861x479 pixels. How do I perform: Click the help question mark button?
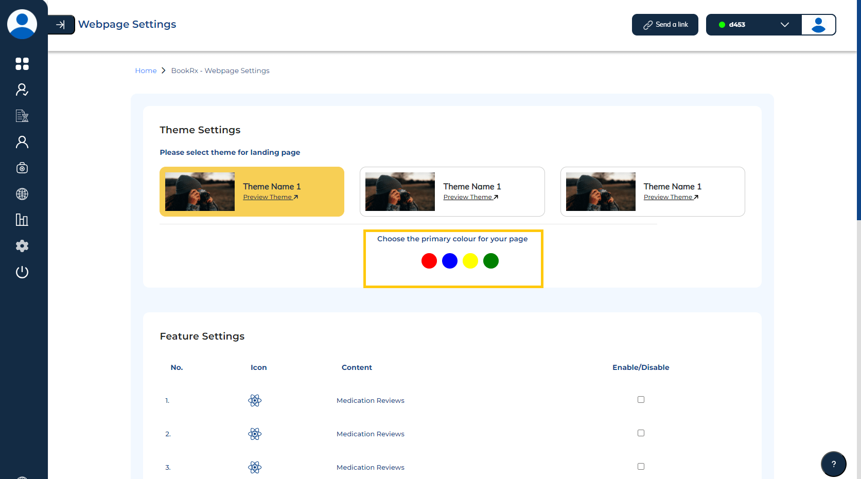(x=833, y=464)
